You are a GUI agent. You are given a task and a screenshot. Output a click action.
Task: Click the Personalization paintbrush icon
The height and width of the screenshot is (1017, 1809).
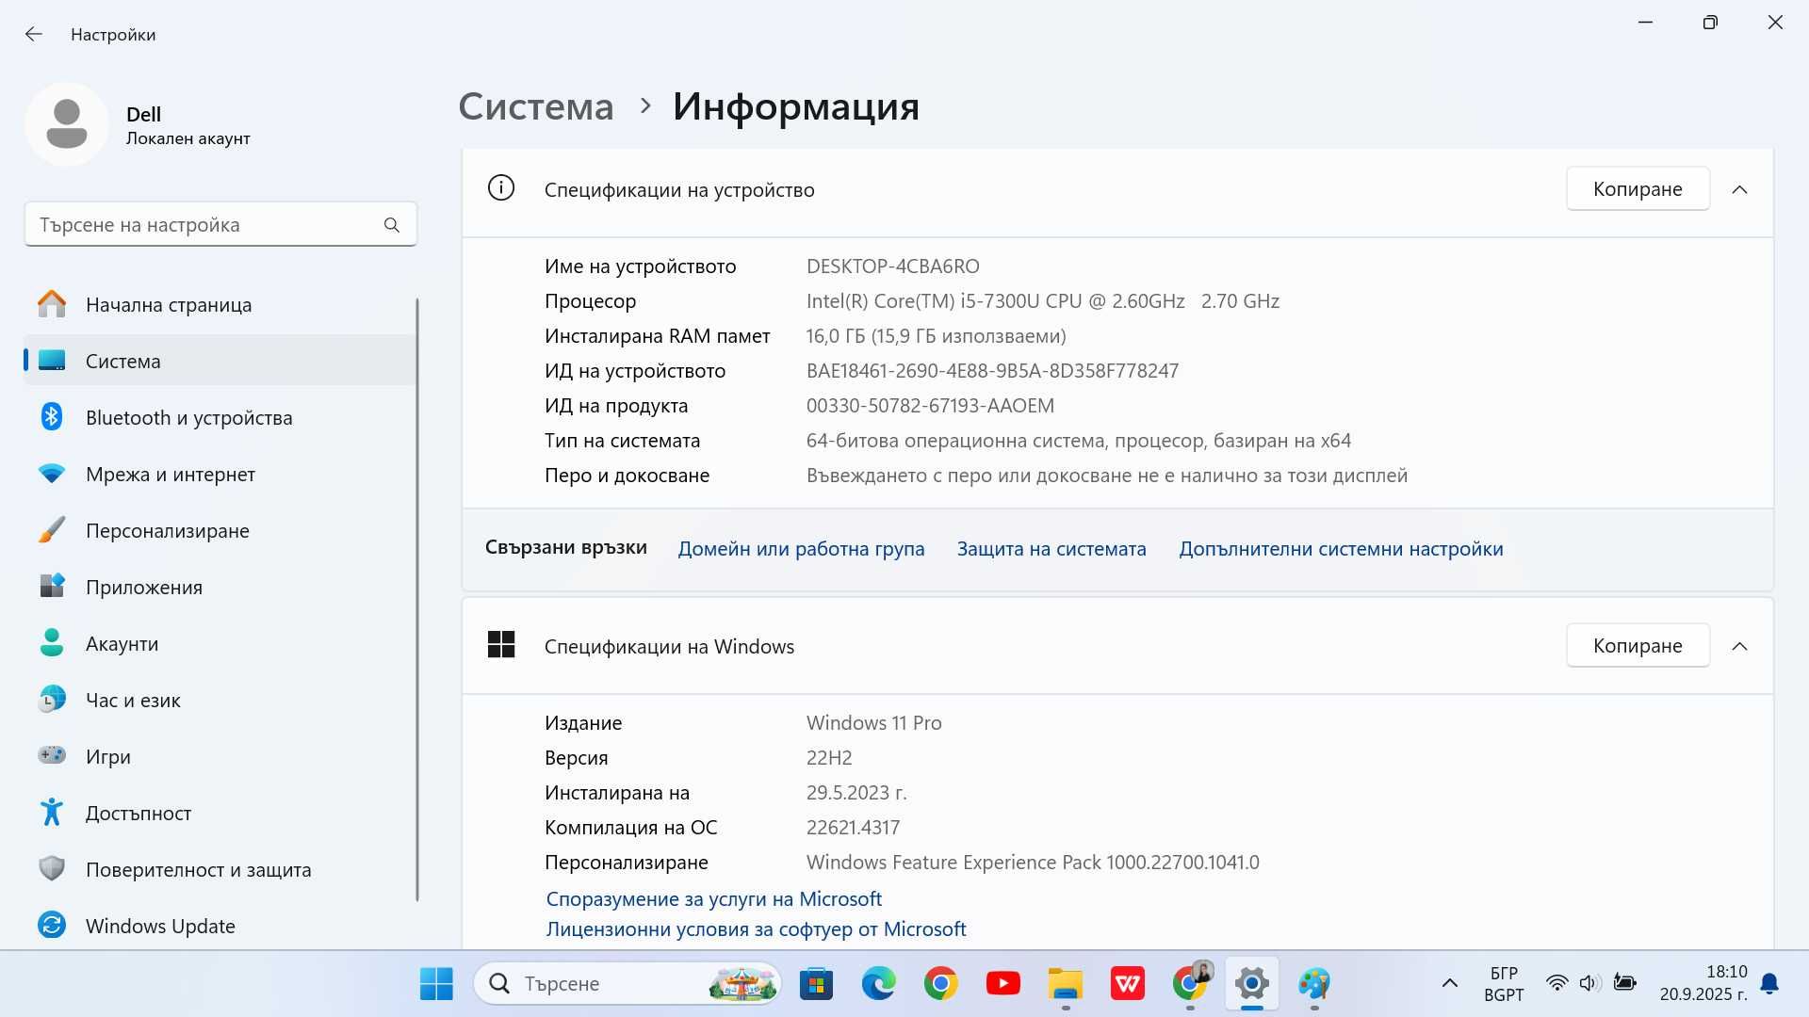click(x=52, y=530)
